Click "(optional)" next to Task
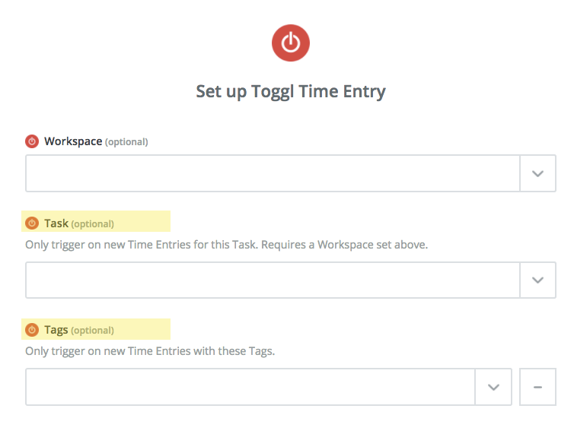Viewport: 574px width, 434px height. point(93,224)
